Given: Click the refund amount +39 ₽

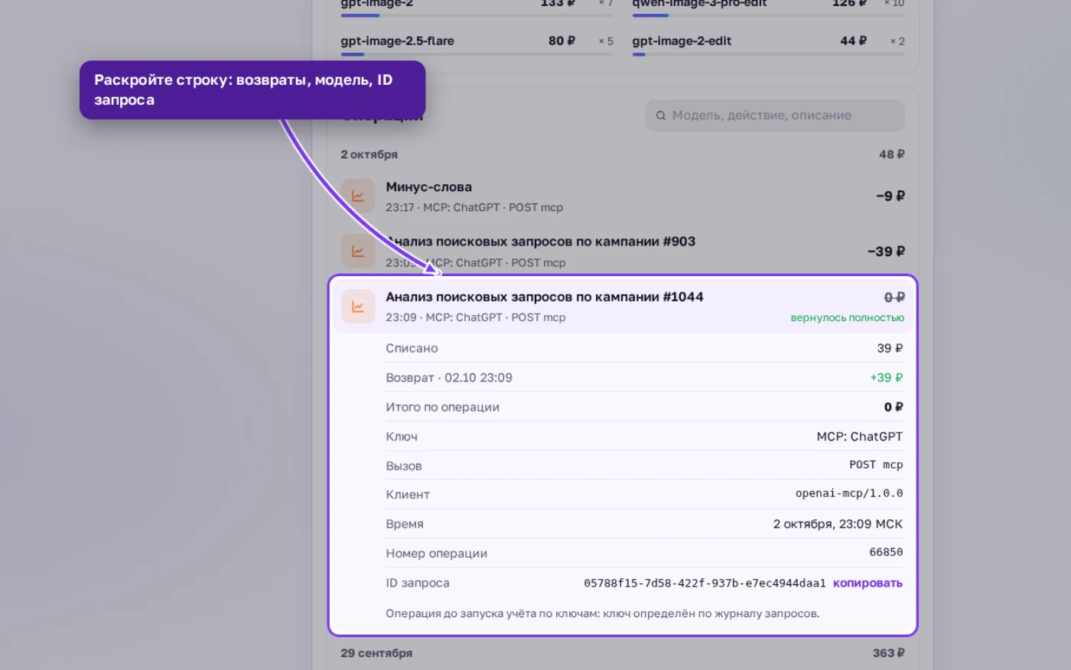Looking at the screenshot, I should 887,378.
